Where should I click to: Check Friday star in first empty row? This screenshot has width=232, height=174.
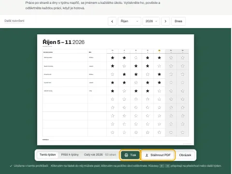click(159, 99)
